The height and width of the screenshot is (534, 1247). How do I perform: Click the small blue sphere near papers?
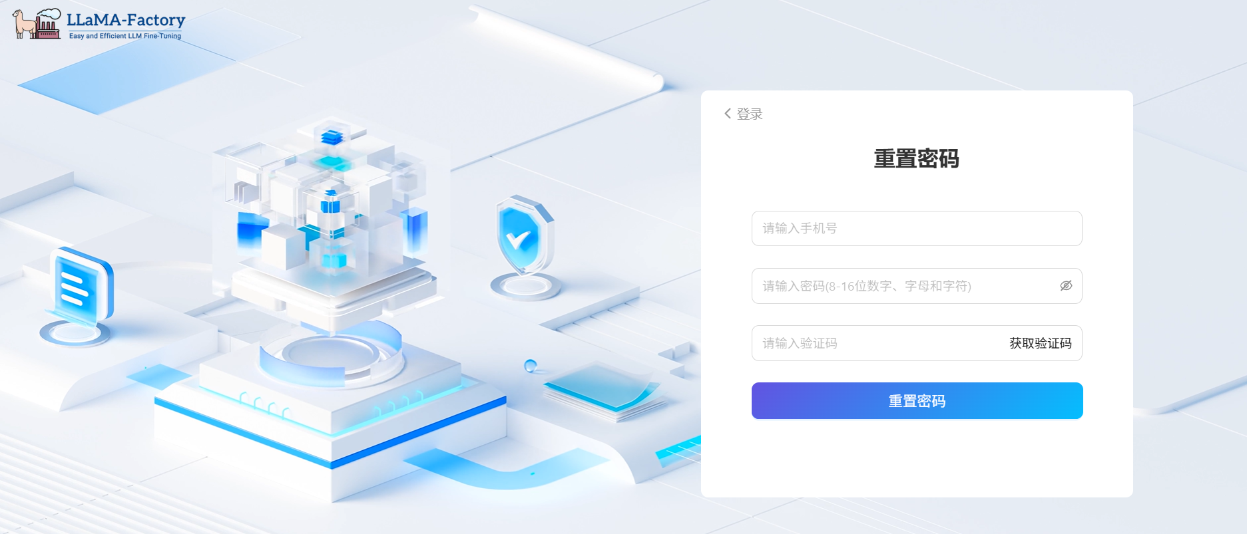tap(530, 365)
